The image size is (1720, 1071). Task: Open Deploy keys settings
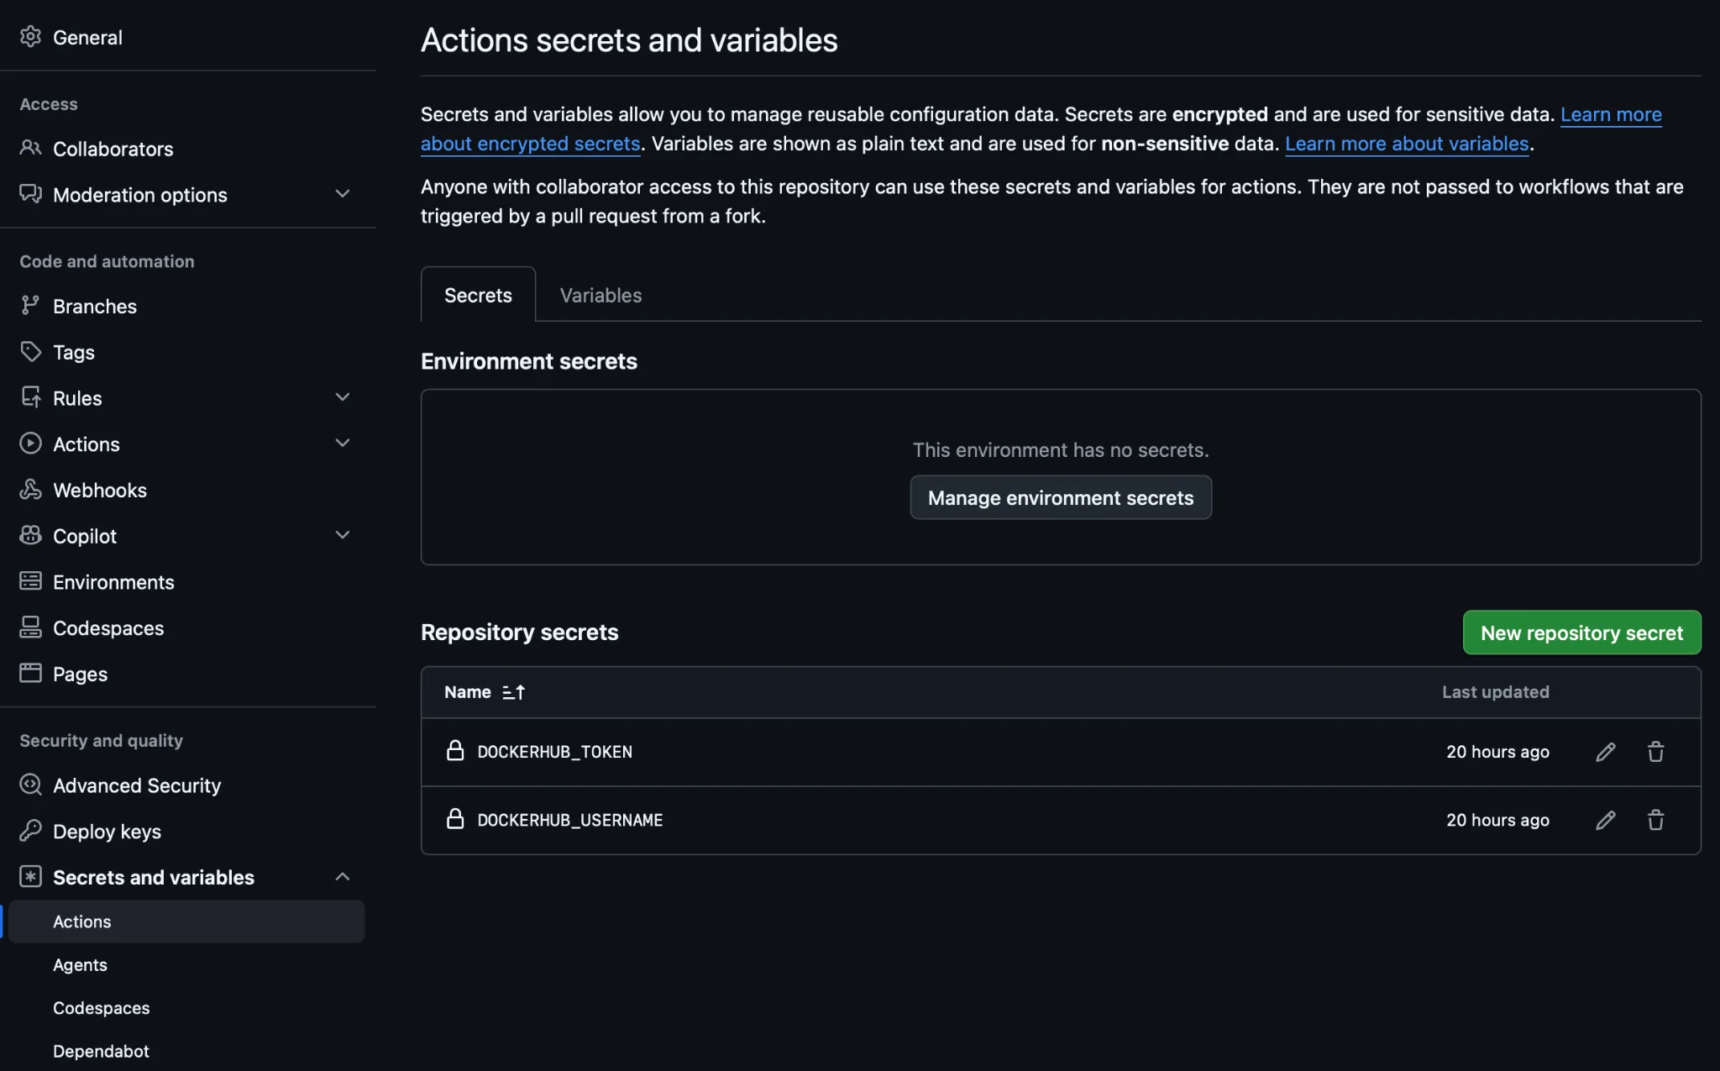(x=107, y=831)
